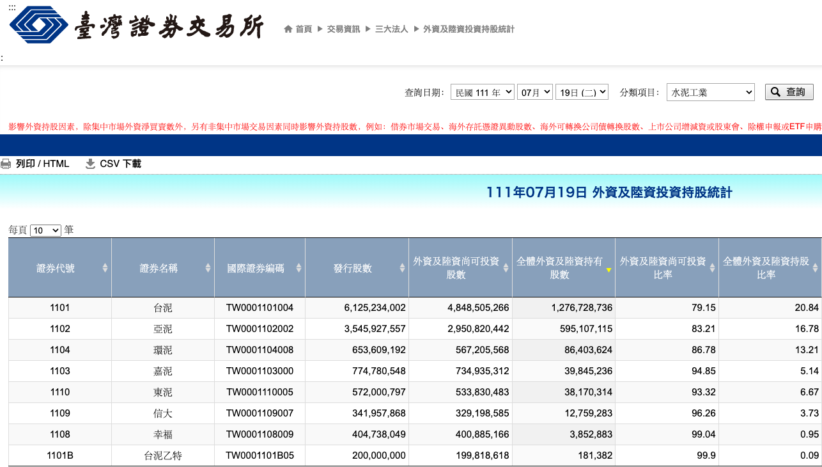Sort by 發行股數 column arrows
The height and width of the screenshot is (467, 822).
point(402,268)
